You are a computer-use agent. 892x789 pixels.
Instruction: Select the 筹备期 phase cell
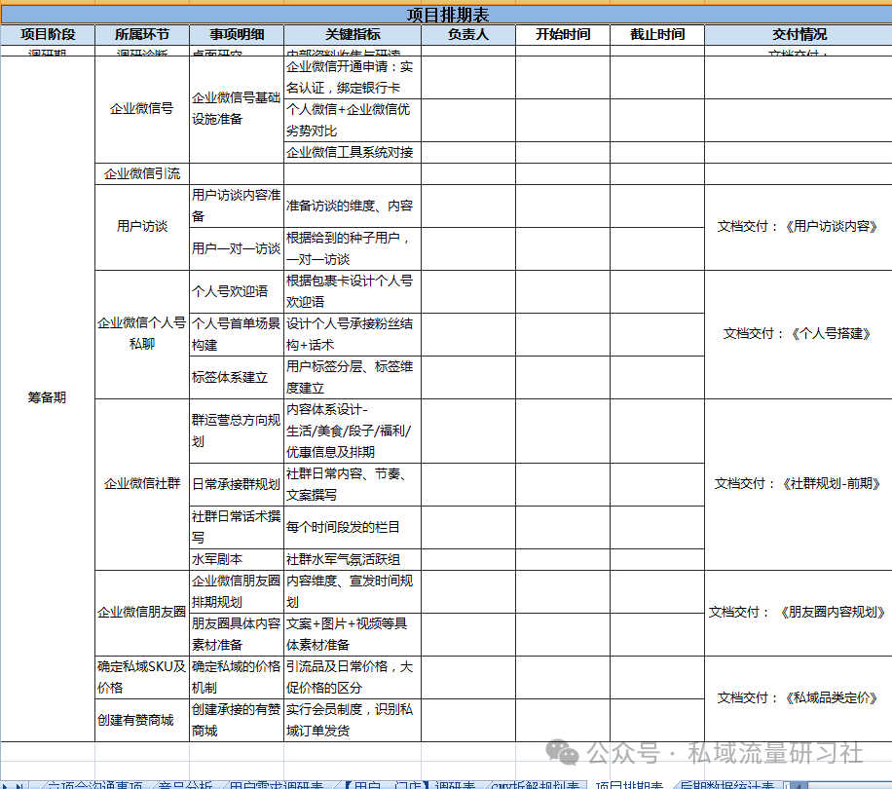pyautogui.click(x=48, y=398)
